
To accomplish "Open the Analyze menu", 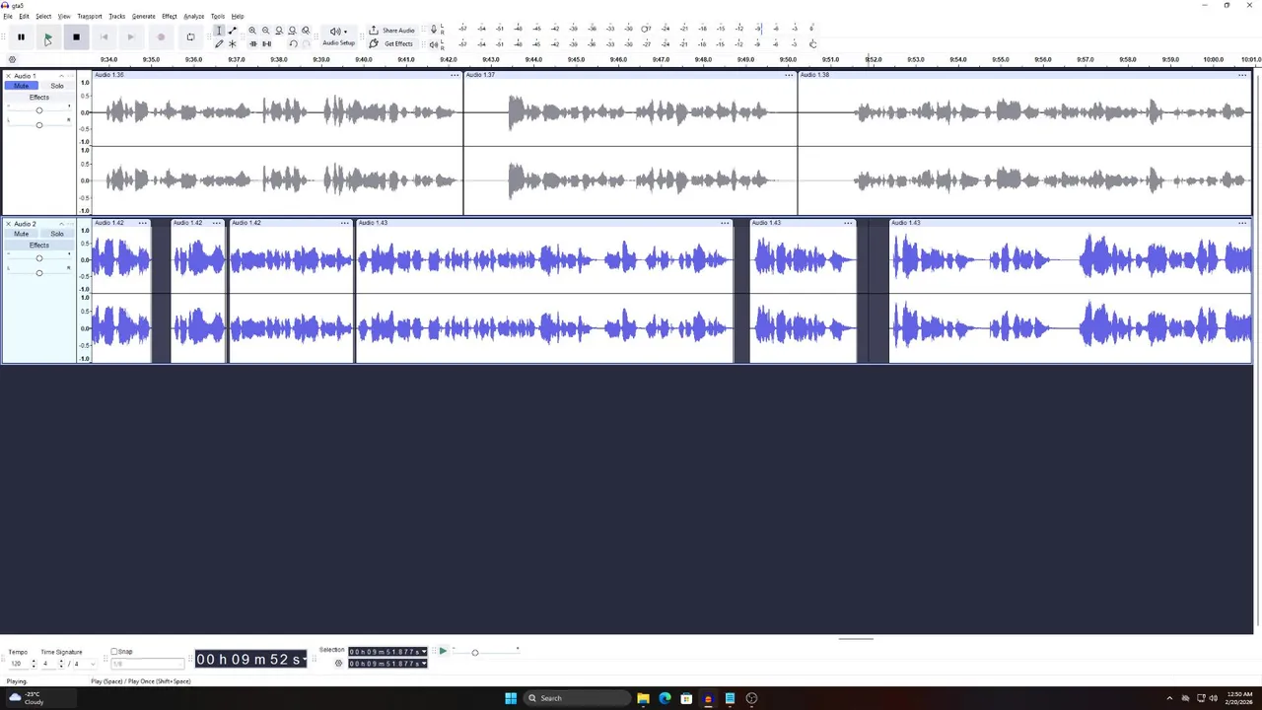I will click(194, 16).
